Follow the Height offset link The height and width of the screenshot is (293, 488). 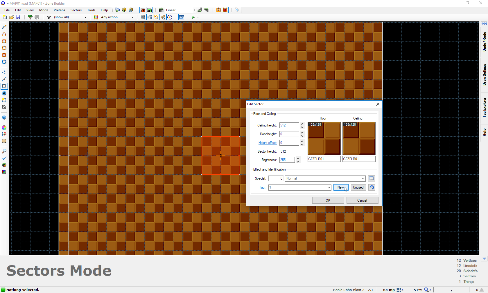[x=267, y=143]
